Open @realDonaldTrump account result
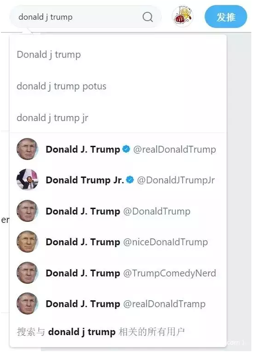This screenshot has height=353, width=255. (x=118, y=149)
